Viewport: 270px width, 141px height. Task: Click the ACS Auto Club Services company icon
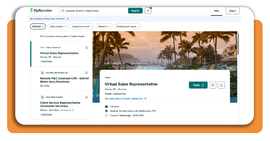(x=42, y=73)
